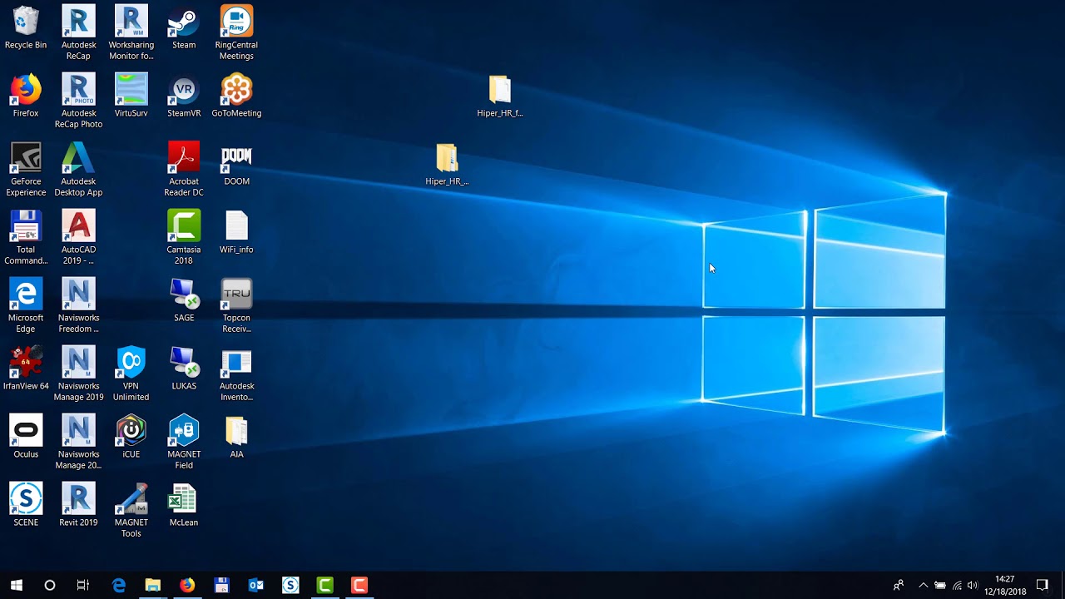Select the Revit 2019 shortcut
Screen dimensions: 1065x599
pyautogui.click(x=78, y=505)
